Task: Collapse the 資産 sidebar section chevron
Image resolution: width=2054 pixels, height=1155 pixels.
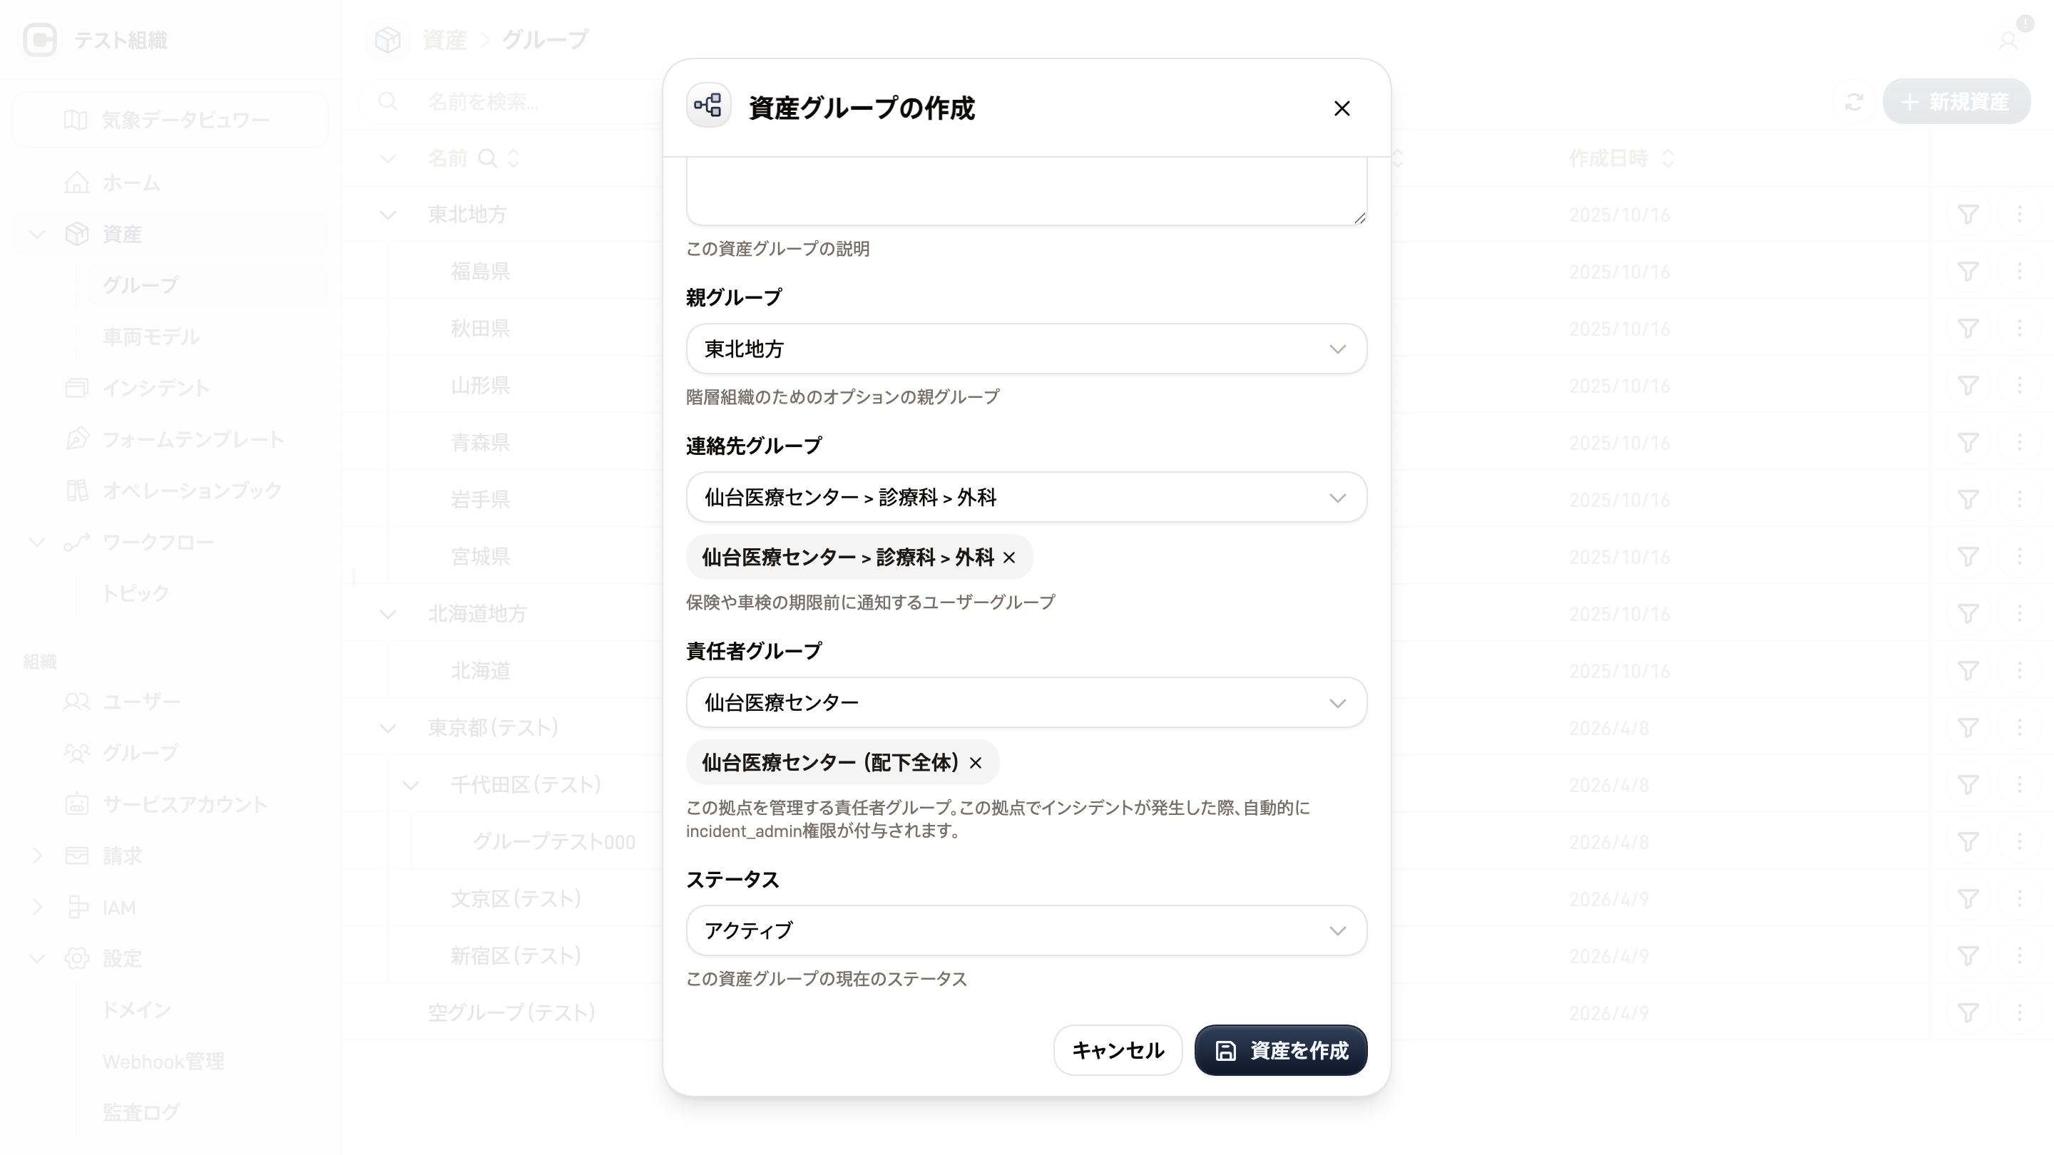Action: 36,235
